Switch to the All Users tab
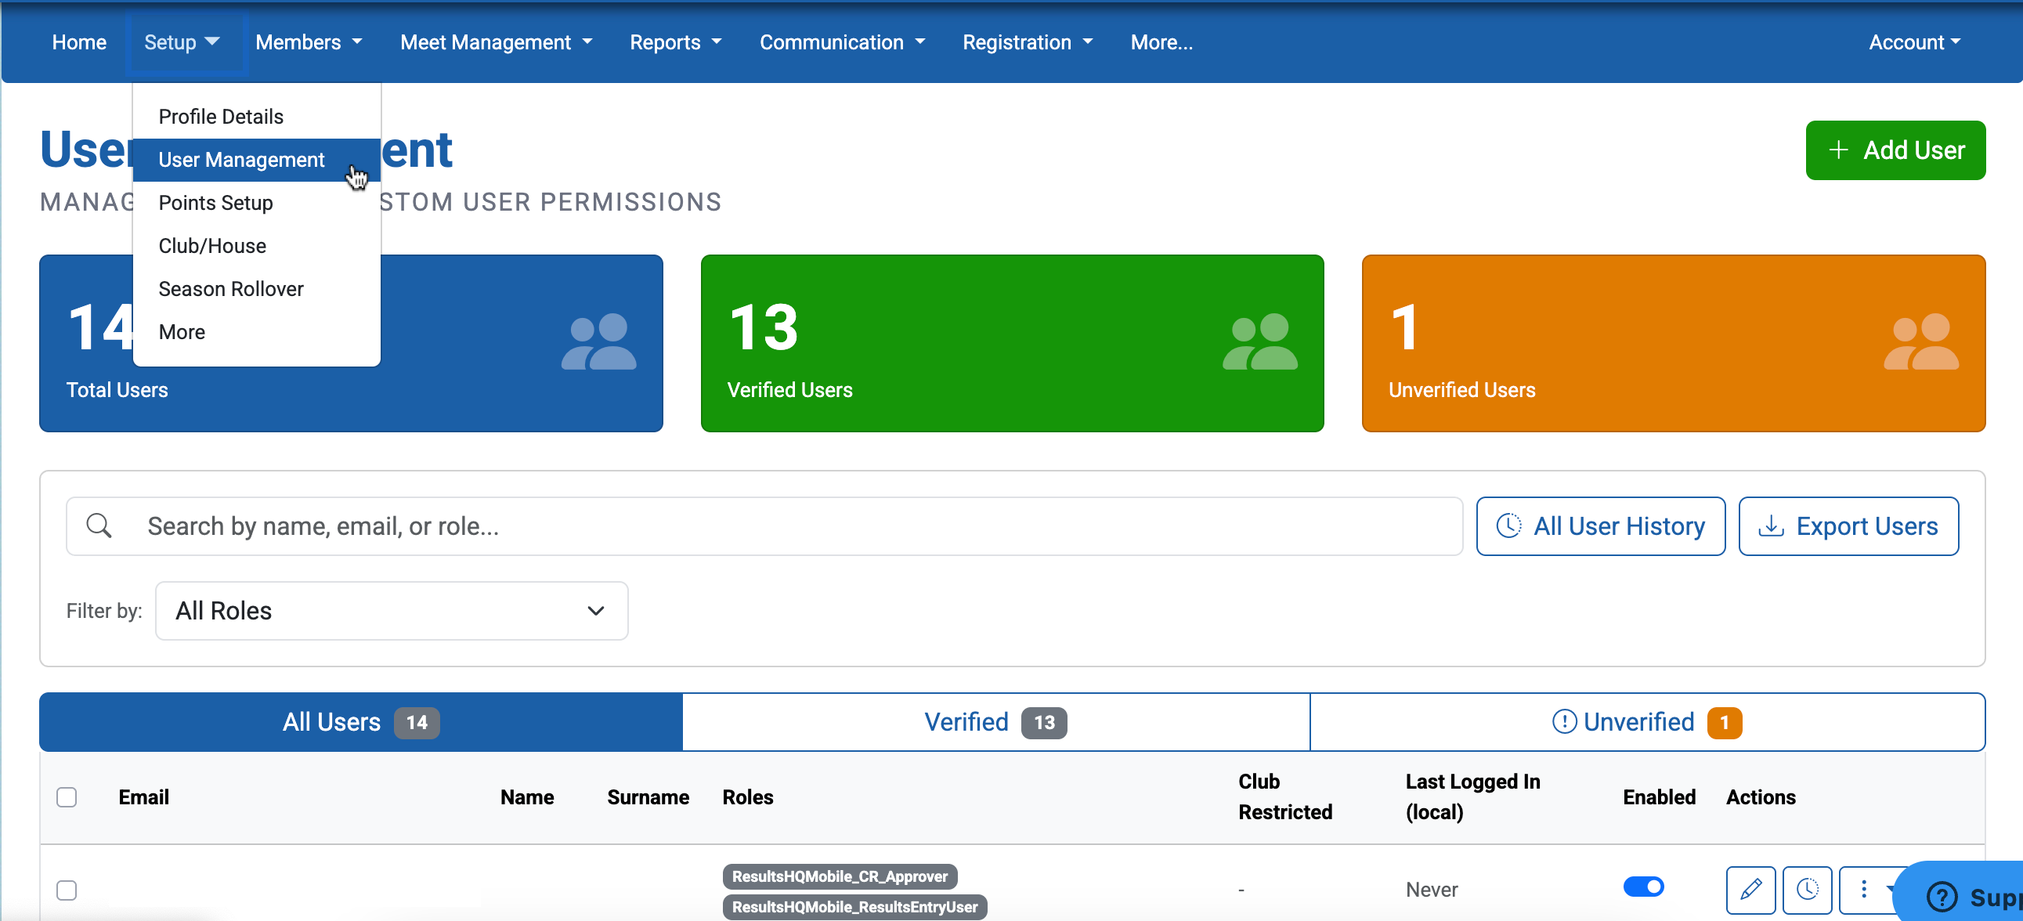This screenshot has height=921, width=2023. (360, 721)
